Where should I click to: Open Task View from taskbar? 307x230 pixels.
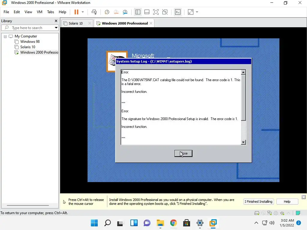pyautogui.click(x=121, y=223)
